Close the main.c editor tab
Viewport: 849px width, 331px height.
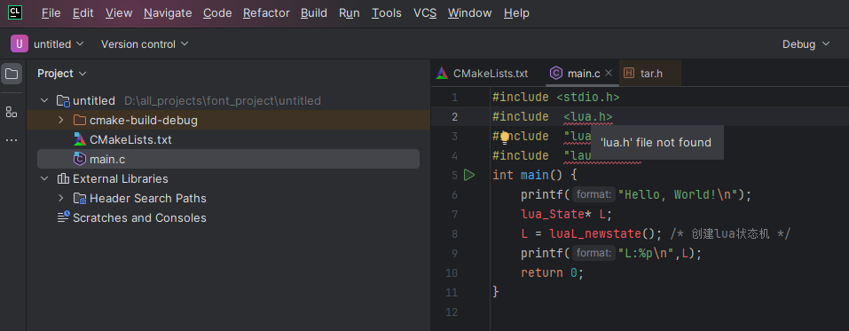point(609,73)
